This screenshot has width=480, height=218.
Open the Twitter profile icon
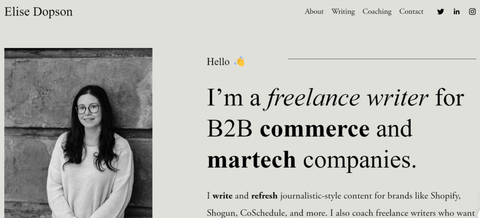[x=441, y=12]
